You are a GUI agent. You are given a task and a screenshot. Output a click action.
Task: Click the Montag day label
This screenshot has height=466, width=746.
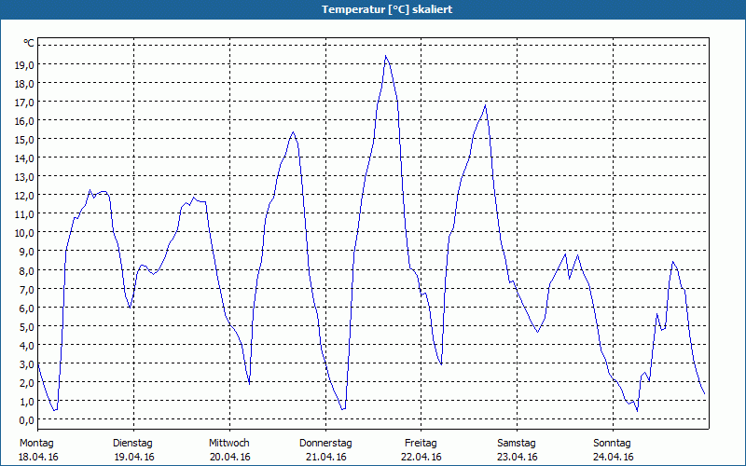(36, 444)
